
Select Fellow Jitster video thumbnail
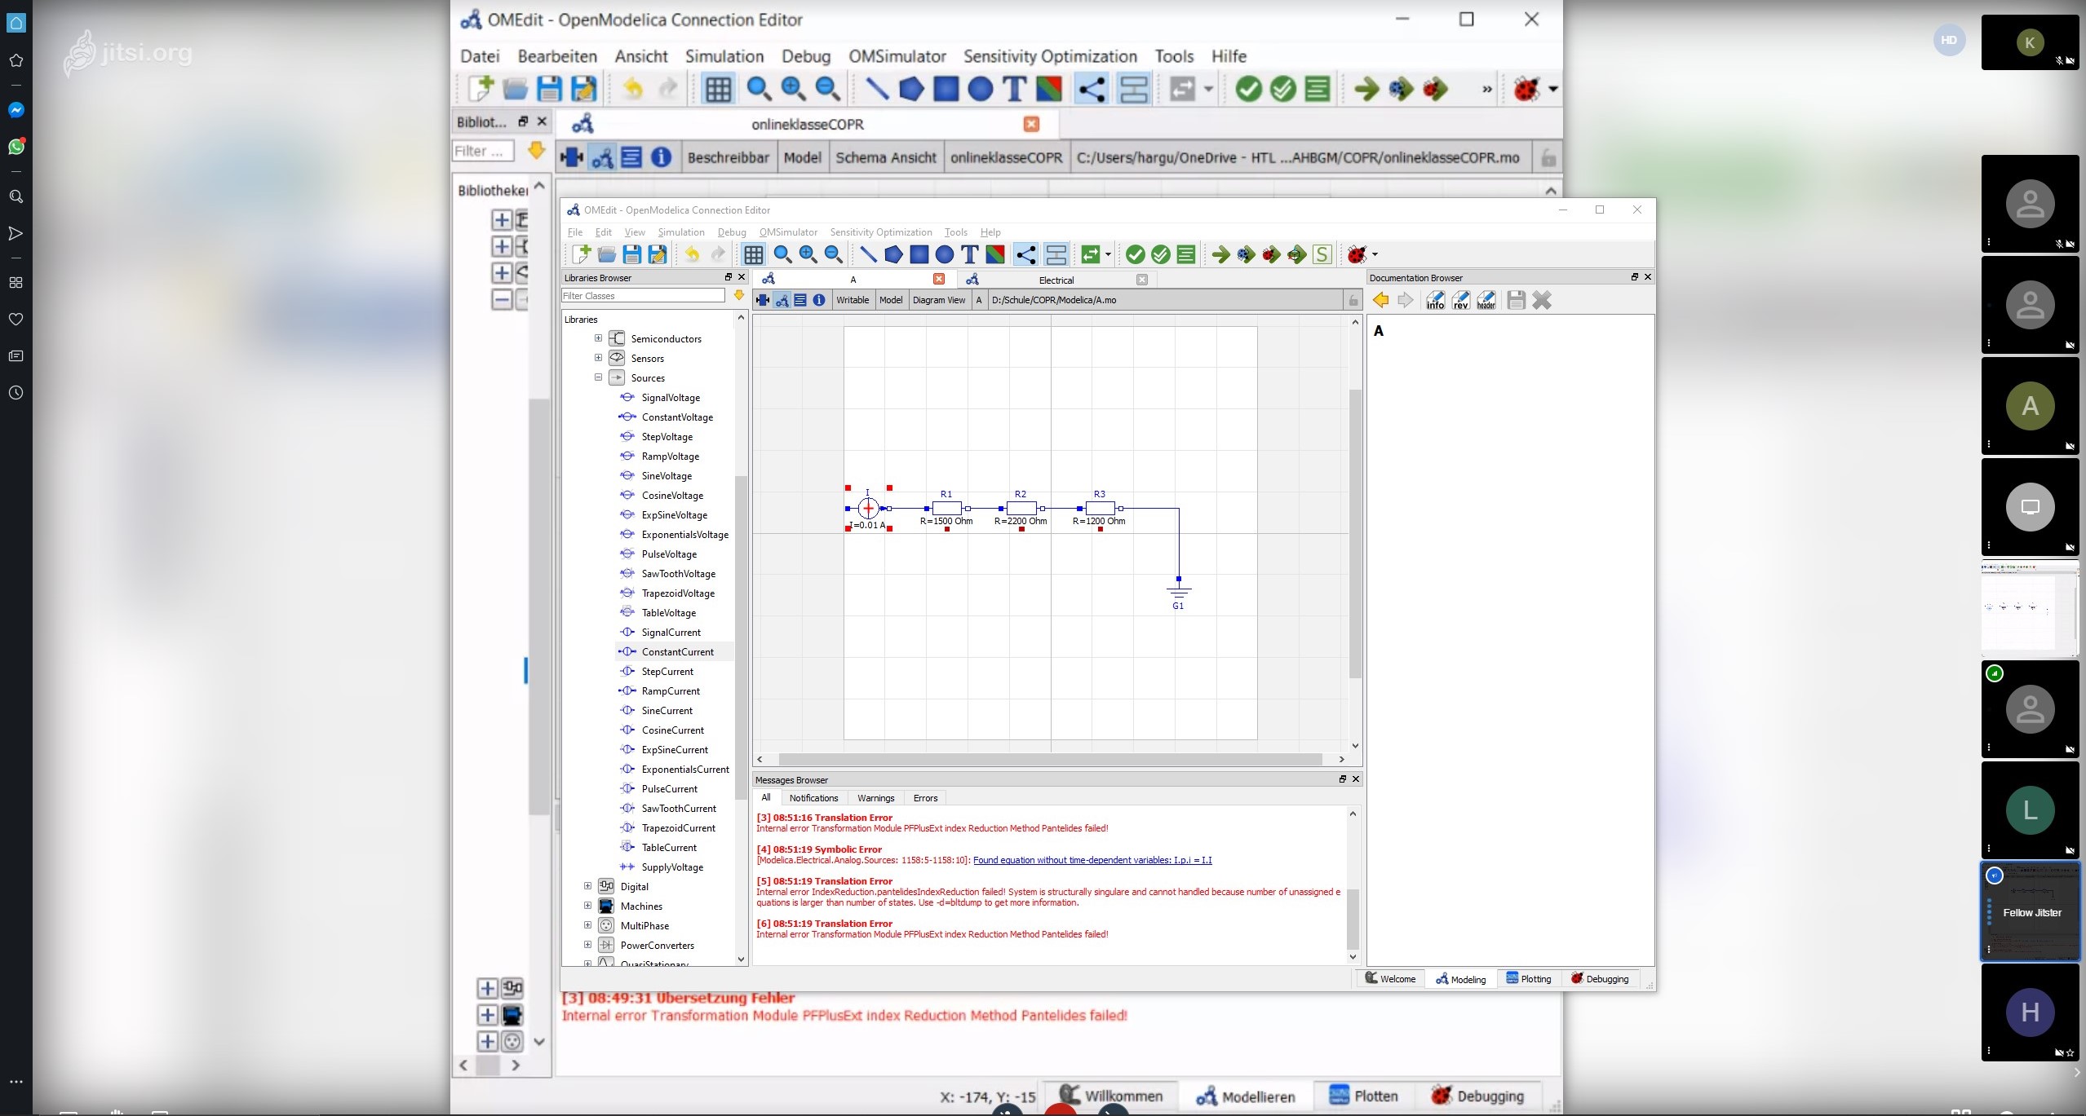tap(2031, 911)
